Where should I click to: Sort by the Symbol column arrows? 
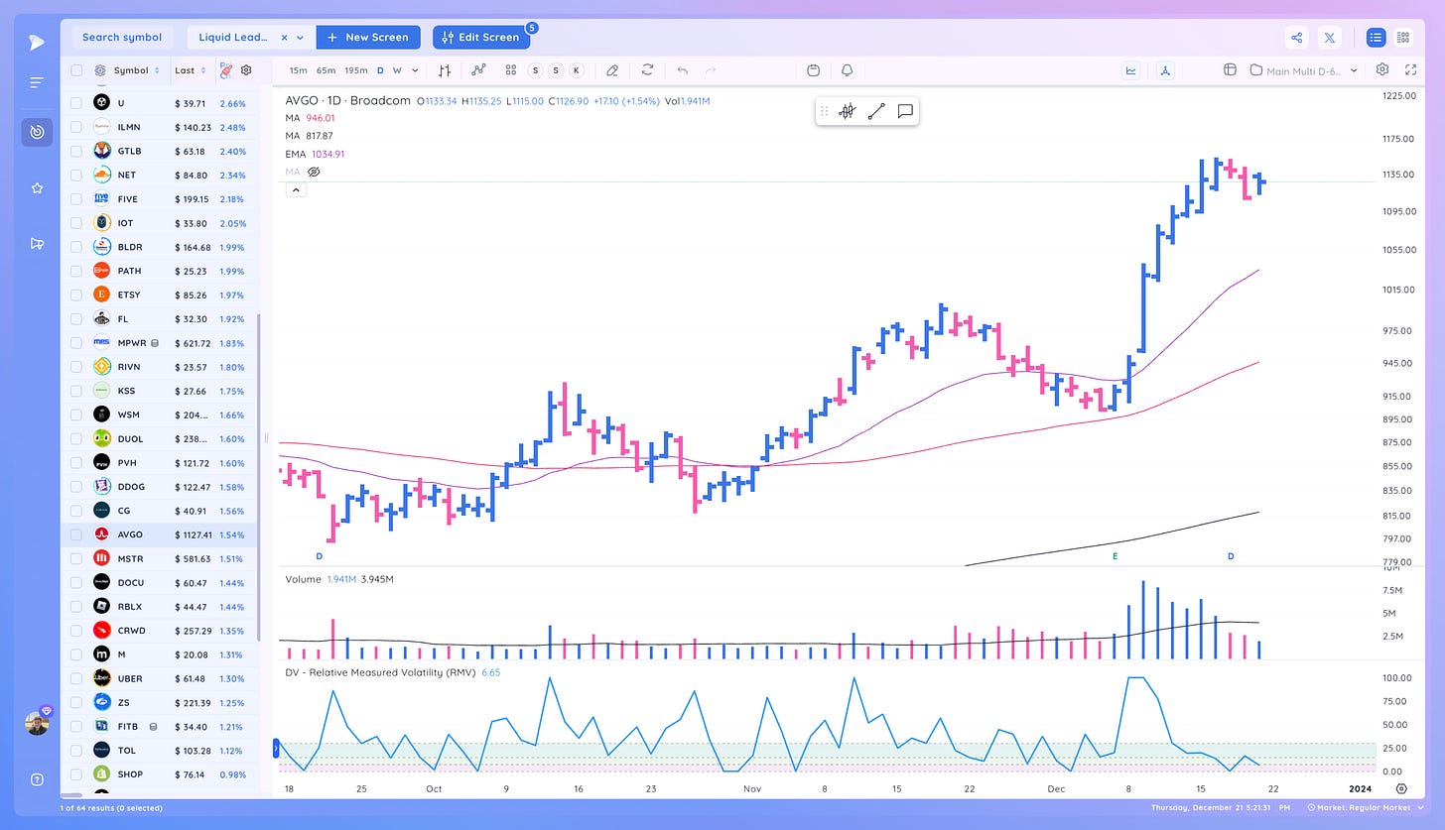point(157,70)
